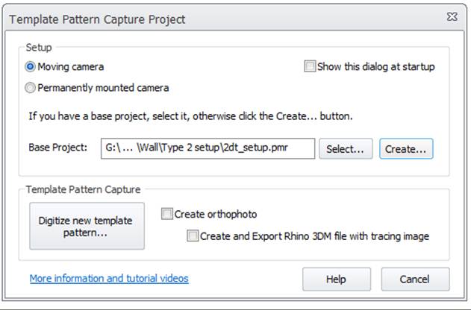Image resolution: width=471 pixels, height=310 pixels.
Task: Cancel the dialog
Action: coord(415,279)
